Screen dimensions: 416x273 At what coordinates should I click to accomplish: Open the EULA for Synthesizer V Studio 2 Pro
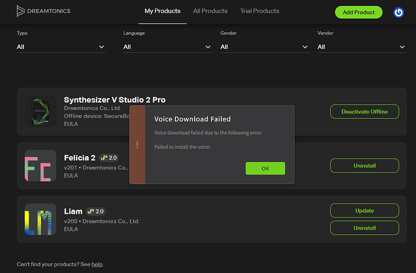71,124
